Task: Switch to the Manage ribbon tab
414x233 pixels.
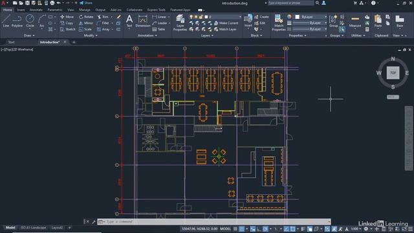Action: click(x=85, y=10)
